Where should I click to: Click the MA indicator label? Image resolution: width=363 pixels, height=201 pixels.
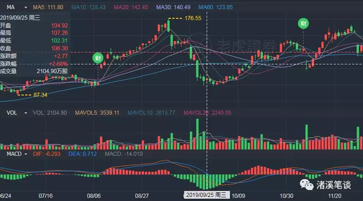point(10,7)
